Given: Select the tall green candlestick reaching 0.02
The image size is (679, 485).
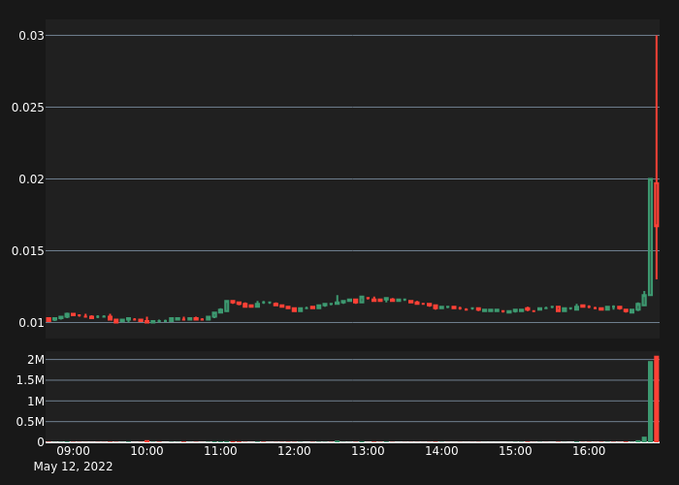Looking at the screenshot, I should point(651,237).
